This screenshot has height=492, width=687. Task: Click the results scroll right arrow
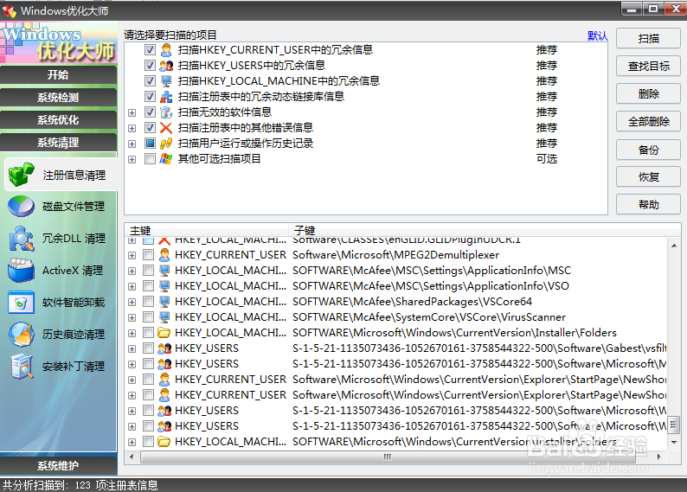tap(658, 457)
